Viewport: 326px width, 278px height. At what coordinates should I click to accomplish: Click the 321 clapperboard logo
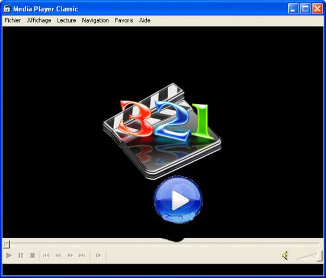(162, 131)
